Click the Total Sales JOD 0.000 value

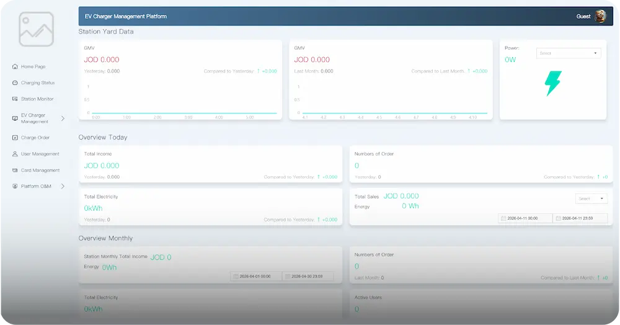[x=401, y=196]
